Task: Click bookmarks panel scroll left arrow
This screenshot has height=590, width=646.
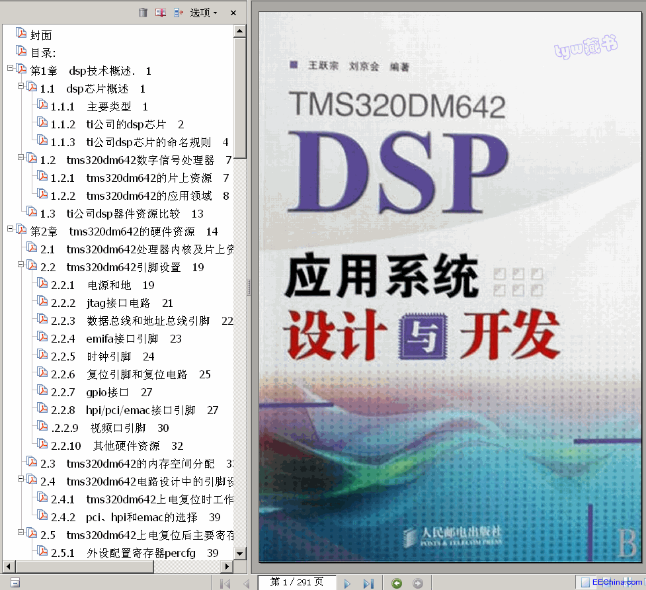Action: tap(9, 566)
